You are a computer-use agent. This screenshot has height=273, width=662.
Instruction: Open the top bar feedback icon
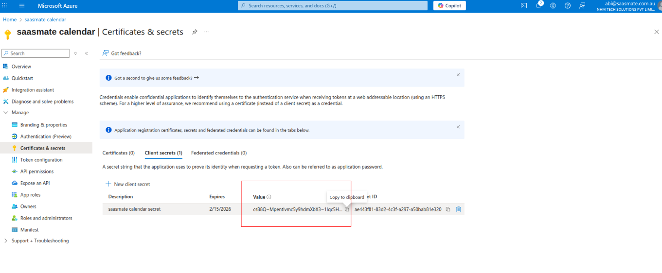(x=582, y=6)
